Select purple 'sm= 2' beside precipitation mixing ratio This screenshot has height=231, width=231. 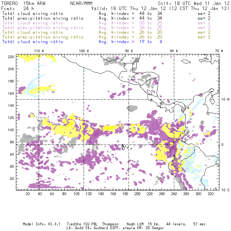[x=204, y=27]
